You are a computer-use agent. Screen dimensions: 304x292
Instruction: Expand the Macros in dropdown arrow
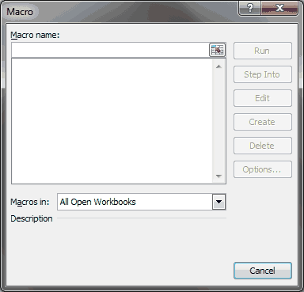pos(218,202)
